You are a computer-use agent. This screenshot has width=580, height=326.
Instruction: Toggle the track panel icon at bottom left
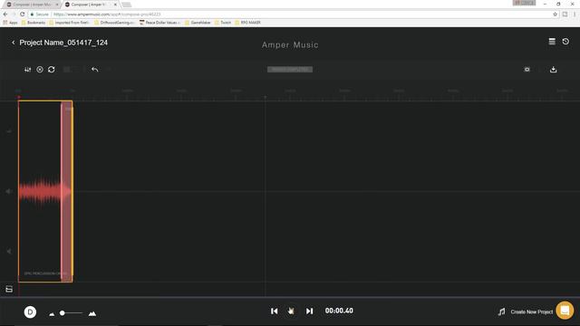(9, 289)
